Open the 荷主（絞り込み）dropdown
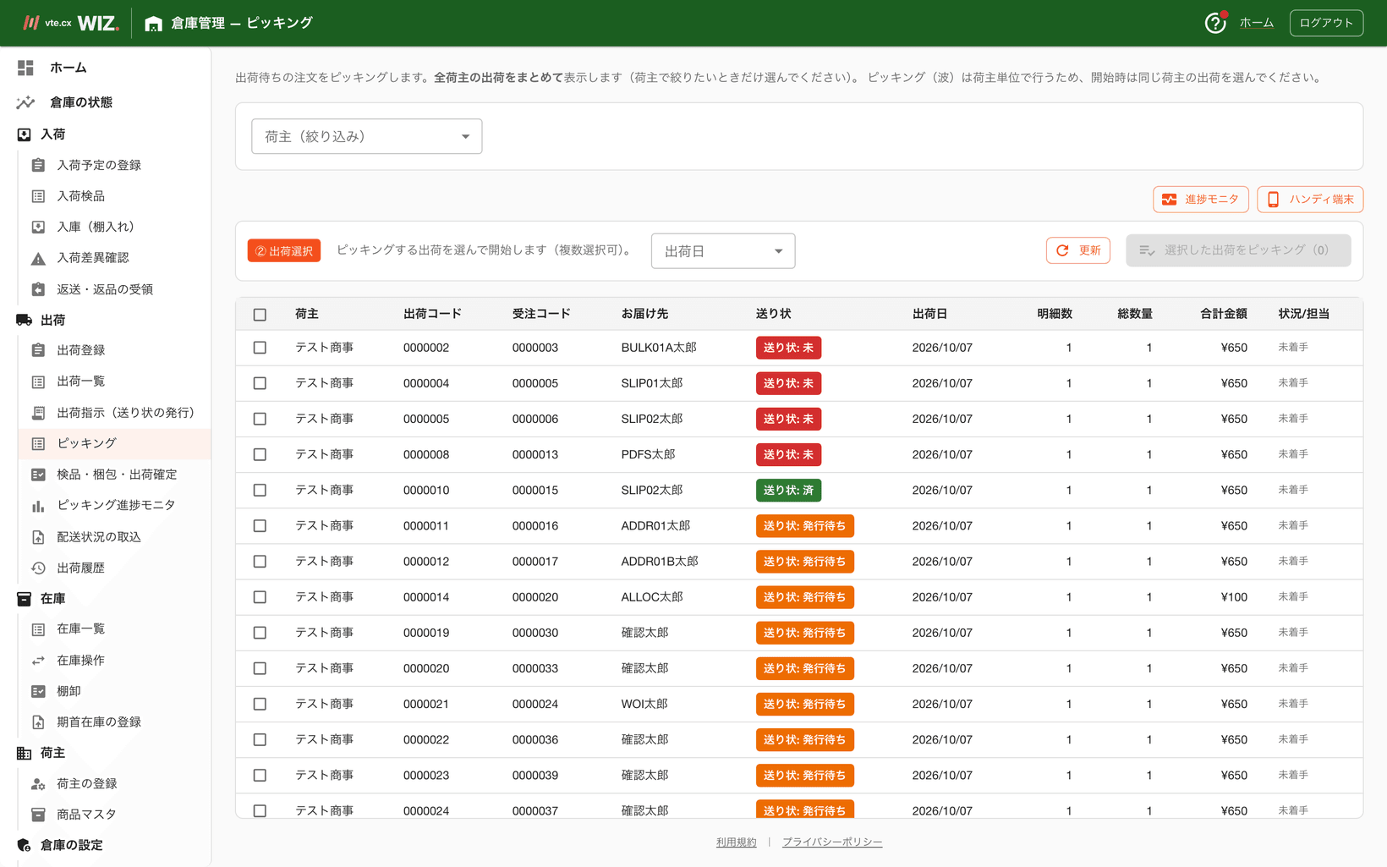 (x=366, y=136)
